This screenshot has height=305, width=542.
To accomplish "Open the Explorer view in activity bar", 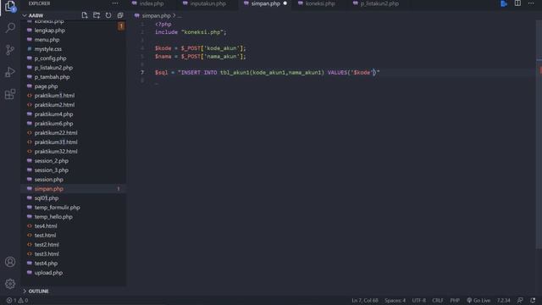I will [x=10, y=6].
